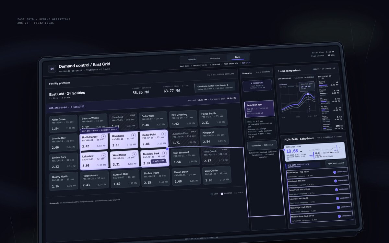Screen dimensions: 389x243
Task: Select the Vale Center facility card
Action: [x=217, y=175]
